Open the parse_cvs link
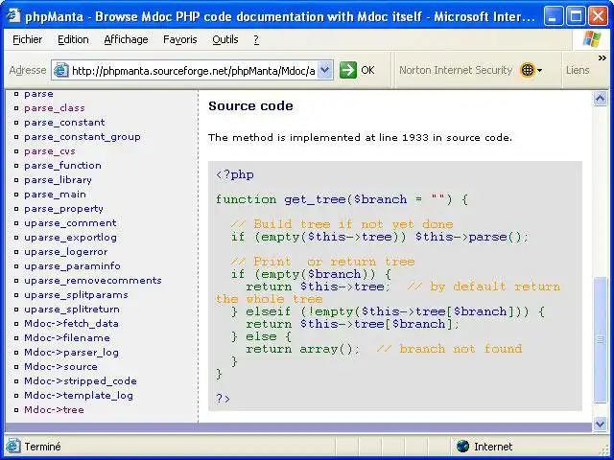The height and width of the screenshot is (460, 614). pos(50,151)
